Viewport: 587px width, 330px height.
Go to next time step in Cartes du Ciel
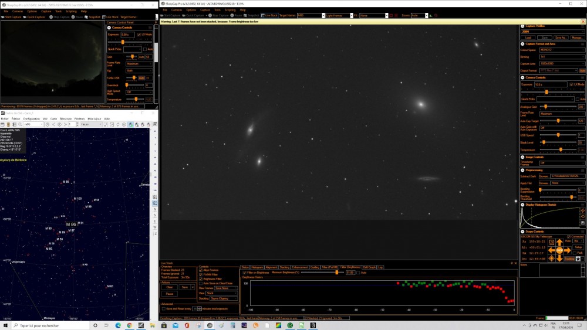click(66, 124)
